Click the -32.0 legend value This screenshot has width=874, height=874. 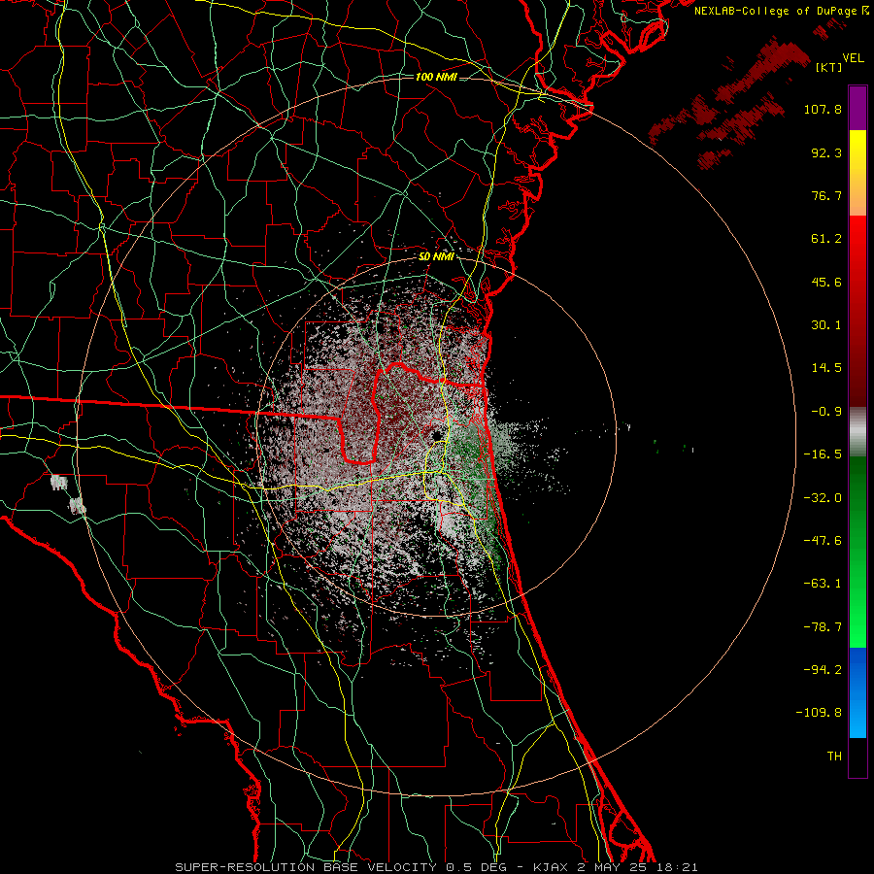(823, 498)
